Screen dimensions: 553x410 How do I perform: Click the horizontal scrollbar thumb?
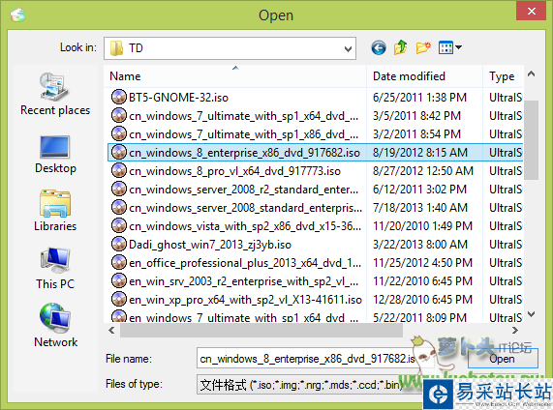(261, 330)
